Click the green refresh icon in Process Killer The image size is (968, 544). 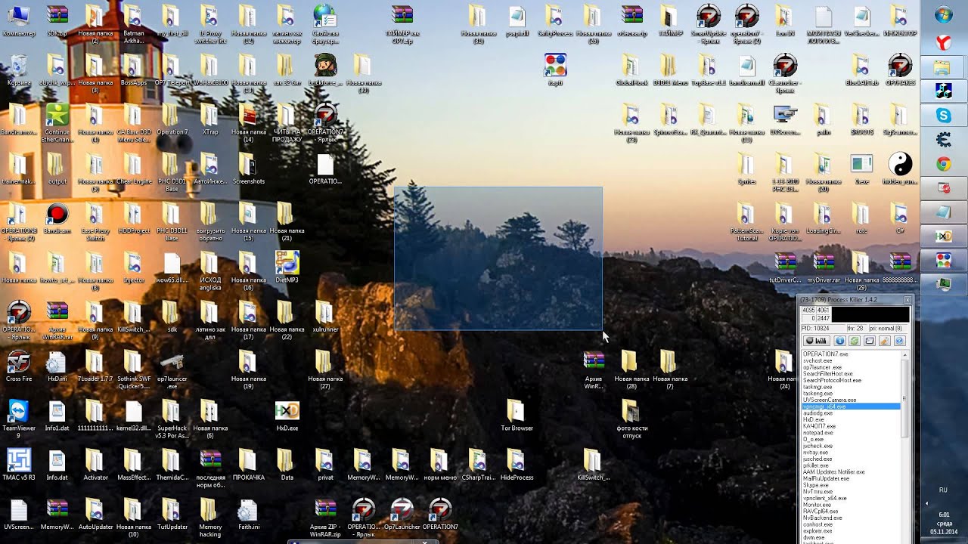click(x=855, y=340)
